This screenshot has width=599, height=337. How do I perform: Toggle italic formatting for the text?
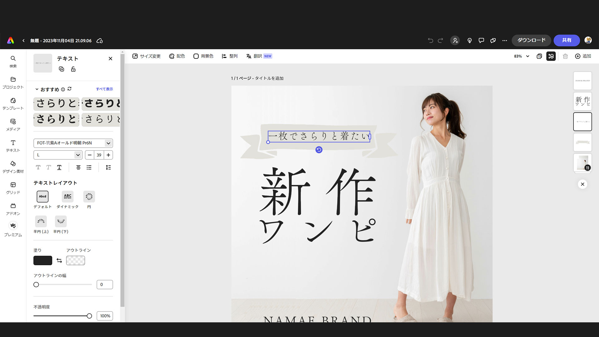(x=48, y=167)
